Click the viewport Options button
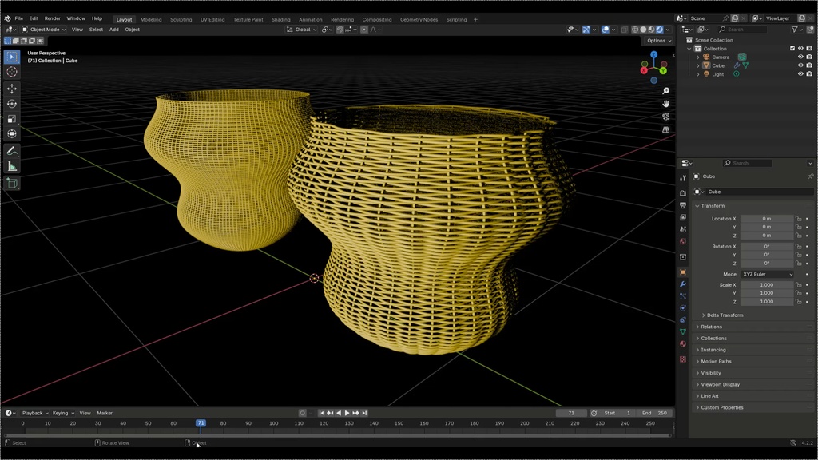 659,41
